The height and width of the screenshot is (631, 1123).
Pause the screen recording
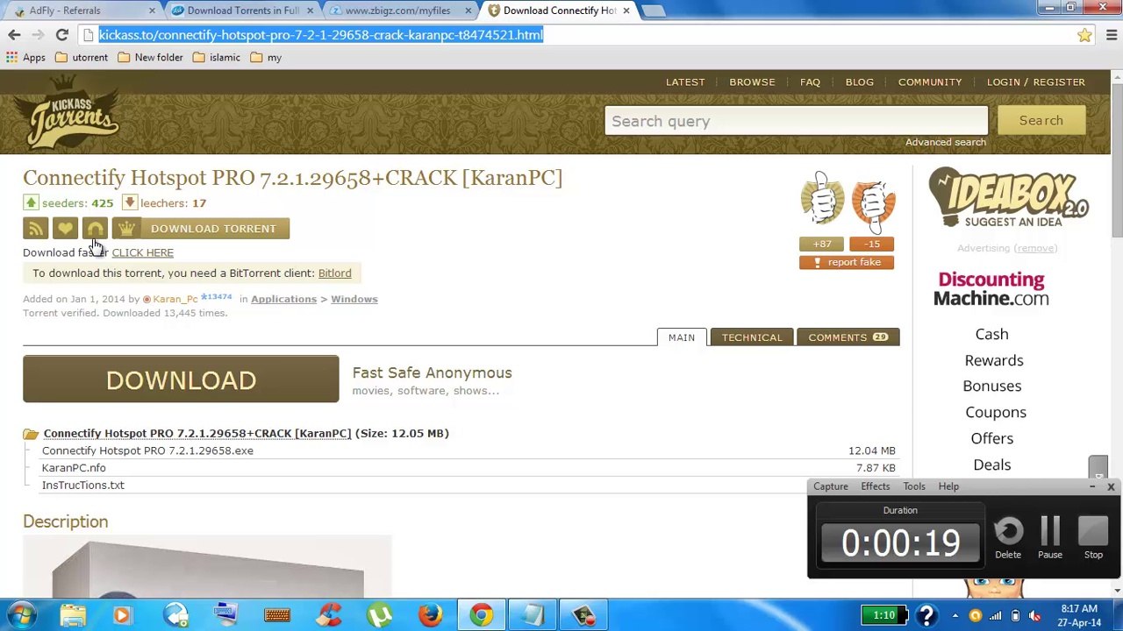(x=1050, y=537)
